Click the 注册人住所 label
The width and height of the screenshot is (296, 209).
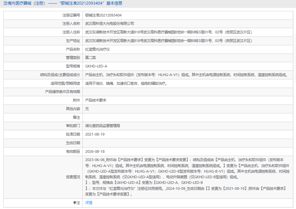point(71,32)
